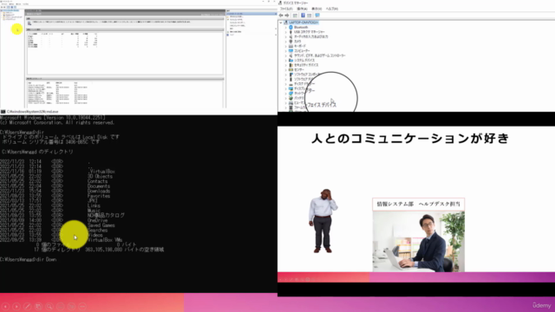Select the カメラ device category icon
Viewport: 555px width, 312px height.
[291, 42]
